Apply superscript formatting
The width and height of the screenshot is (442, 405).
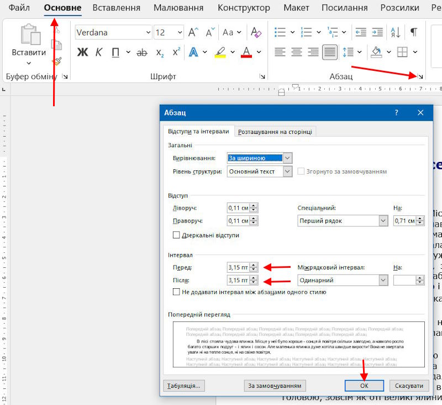coord(176,51)
